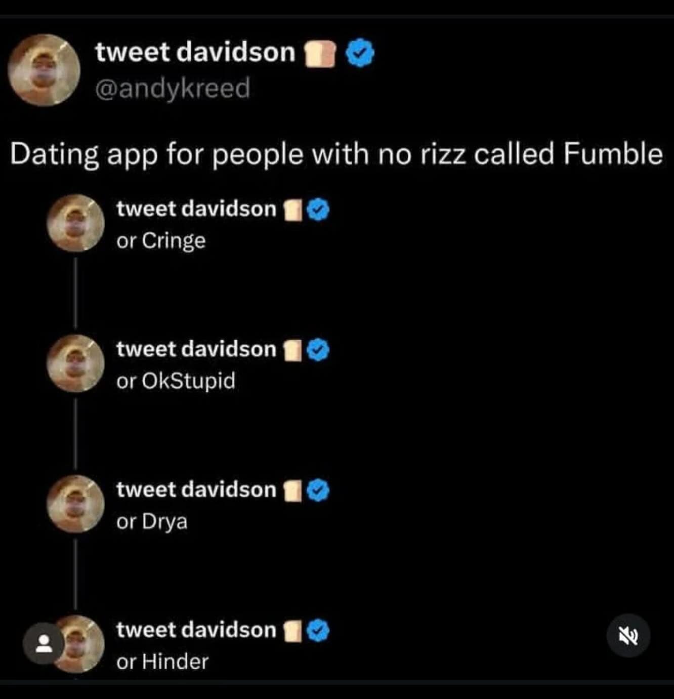Select tweet davidson's name on the 'or Cringe' reply

tap(195, 209)
